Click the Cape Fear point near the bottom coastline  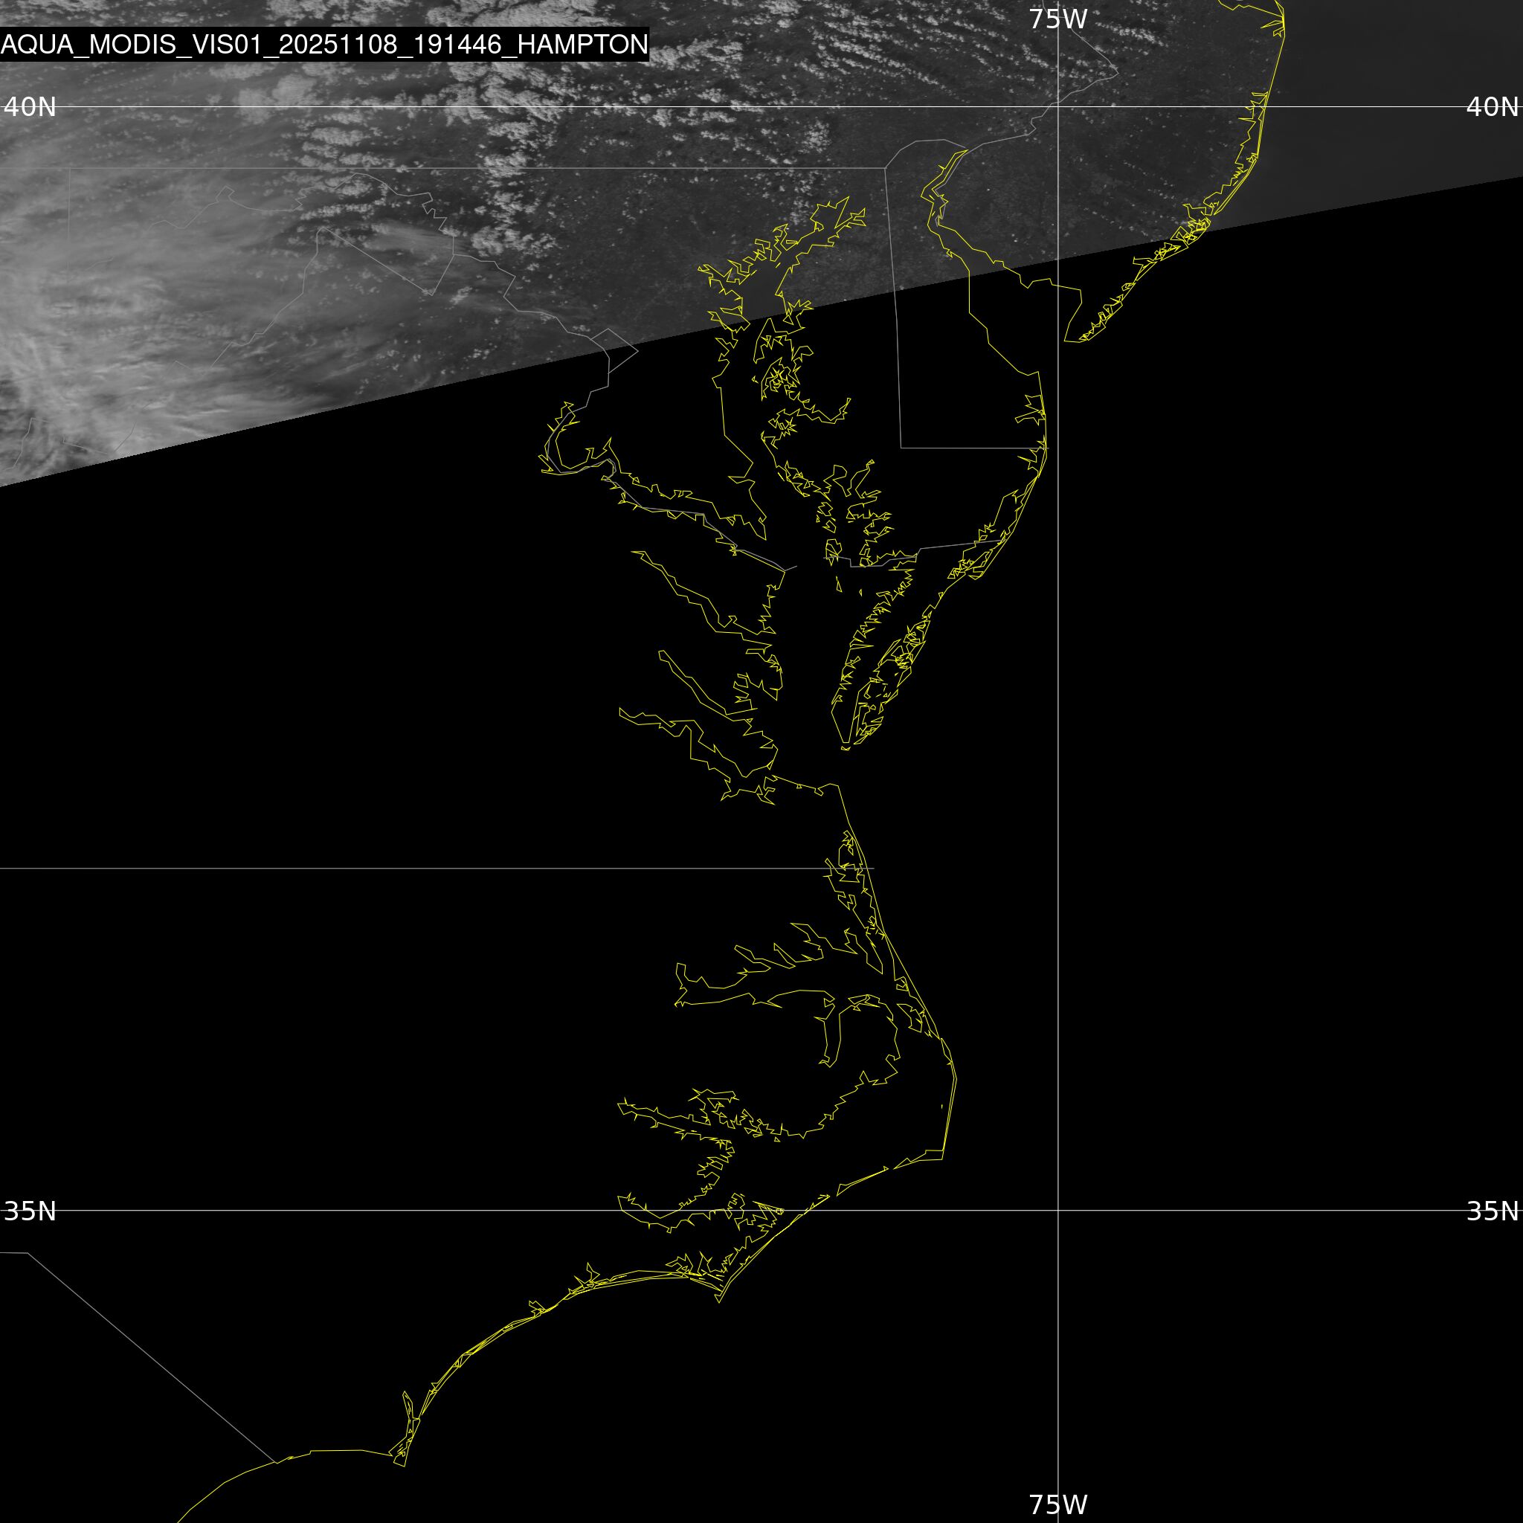(404, 1466)
